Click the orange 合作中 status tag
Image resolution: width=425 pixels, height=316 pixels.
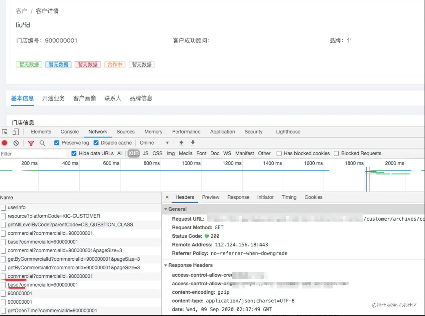pyautogui.click(x=115, y=65)
